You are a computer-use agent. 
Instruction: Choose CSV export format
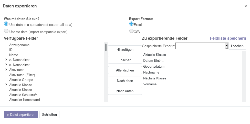pos(131,31)
